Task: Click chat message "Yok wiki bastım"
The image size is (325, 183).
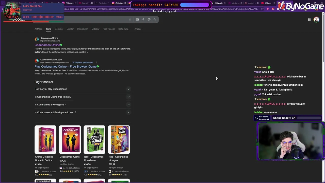Action: pos(271,94)
